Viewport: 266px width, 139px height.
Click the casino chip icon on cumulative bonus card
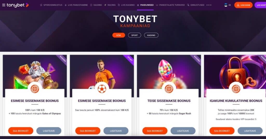point(236,88)
